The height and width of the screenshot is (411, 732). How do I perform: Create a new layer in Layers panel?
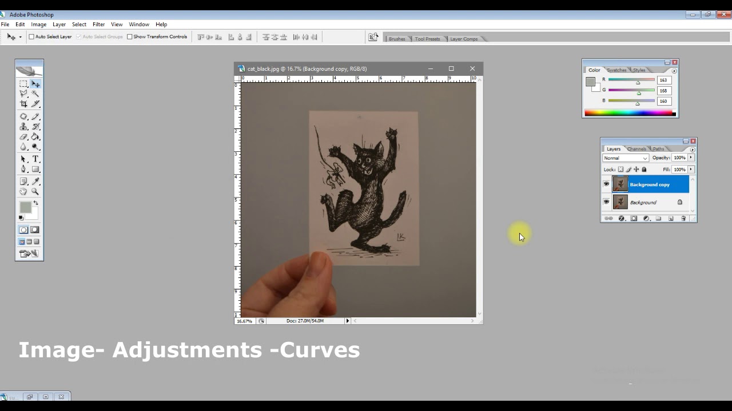coord(671,219)
